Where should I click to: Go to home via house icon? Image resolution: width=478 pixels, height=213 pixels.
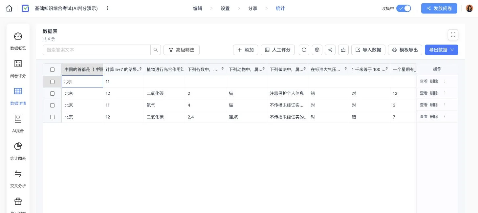click(9, 9)
